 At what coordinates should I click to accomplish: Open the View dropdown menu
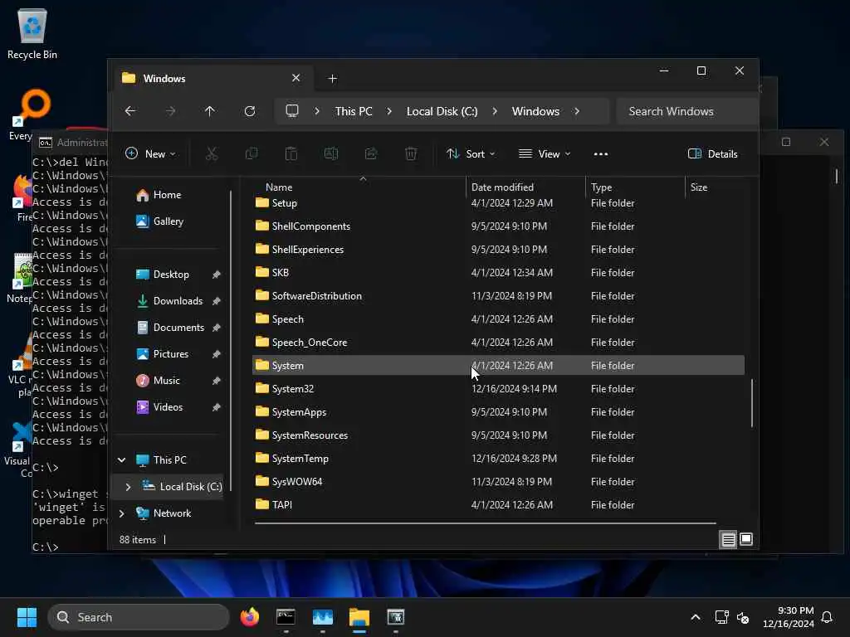(545, 153)
